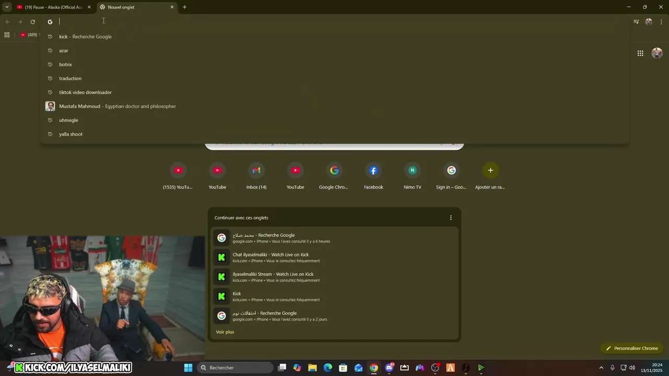
Task: Open the Inbox (14) Gmail shortcut
Action: pyautogui.click(x=256, y=176)
